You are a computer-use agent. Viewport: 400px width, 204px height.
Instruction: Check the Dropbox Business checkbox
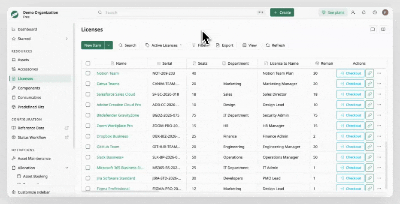[88, 136]
